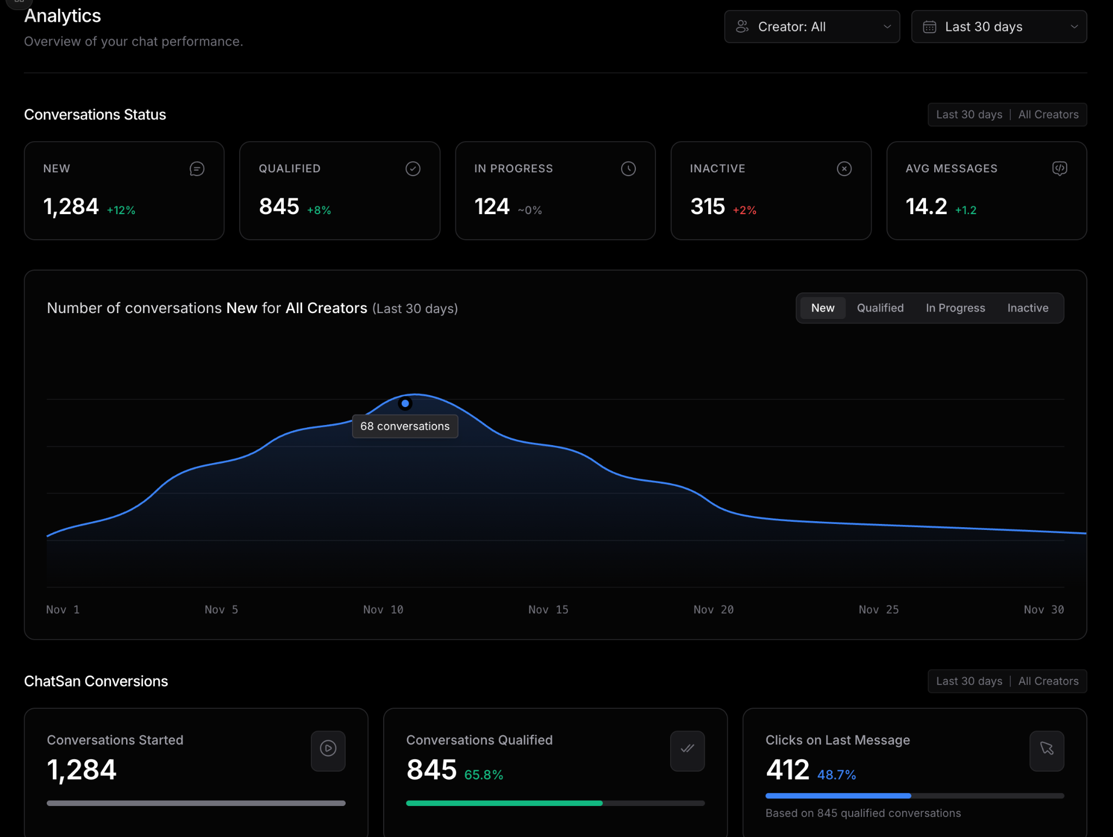This screenshot has height=837, width=1113.
Task: Click the blue data point on chart peak
Action: pos(405,404)
